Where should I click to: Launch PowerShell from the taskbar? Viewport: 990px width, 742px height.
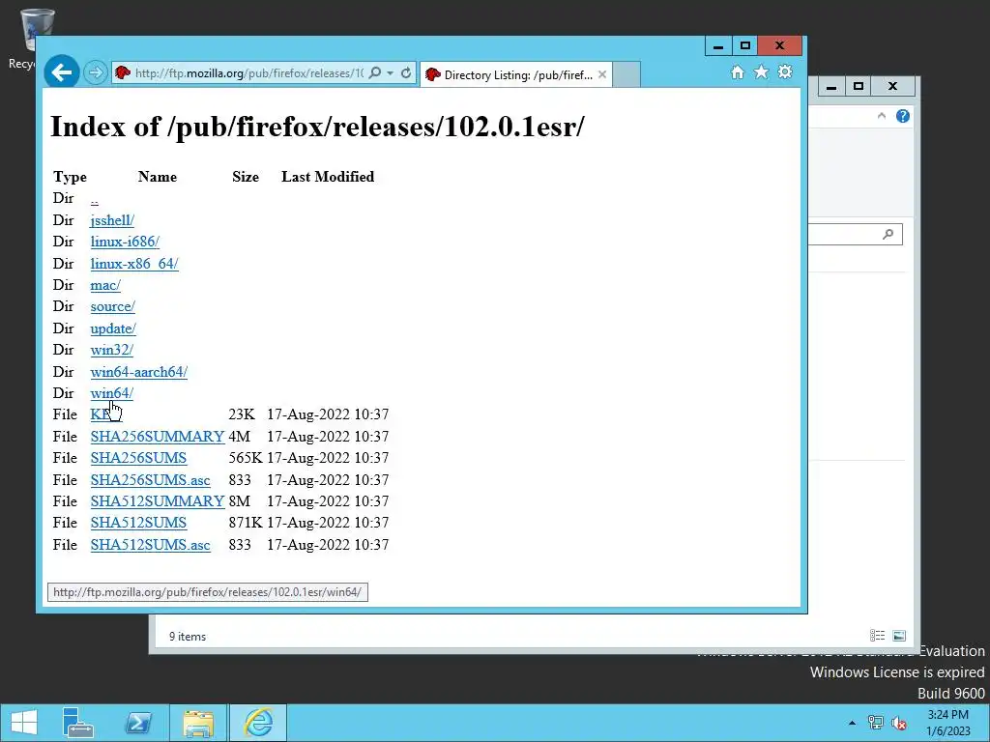click(137, 723)
